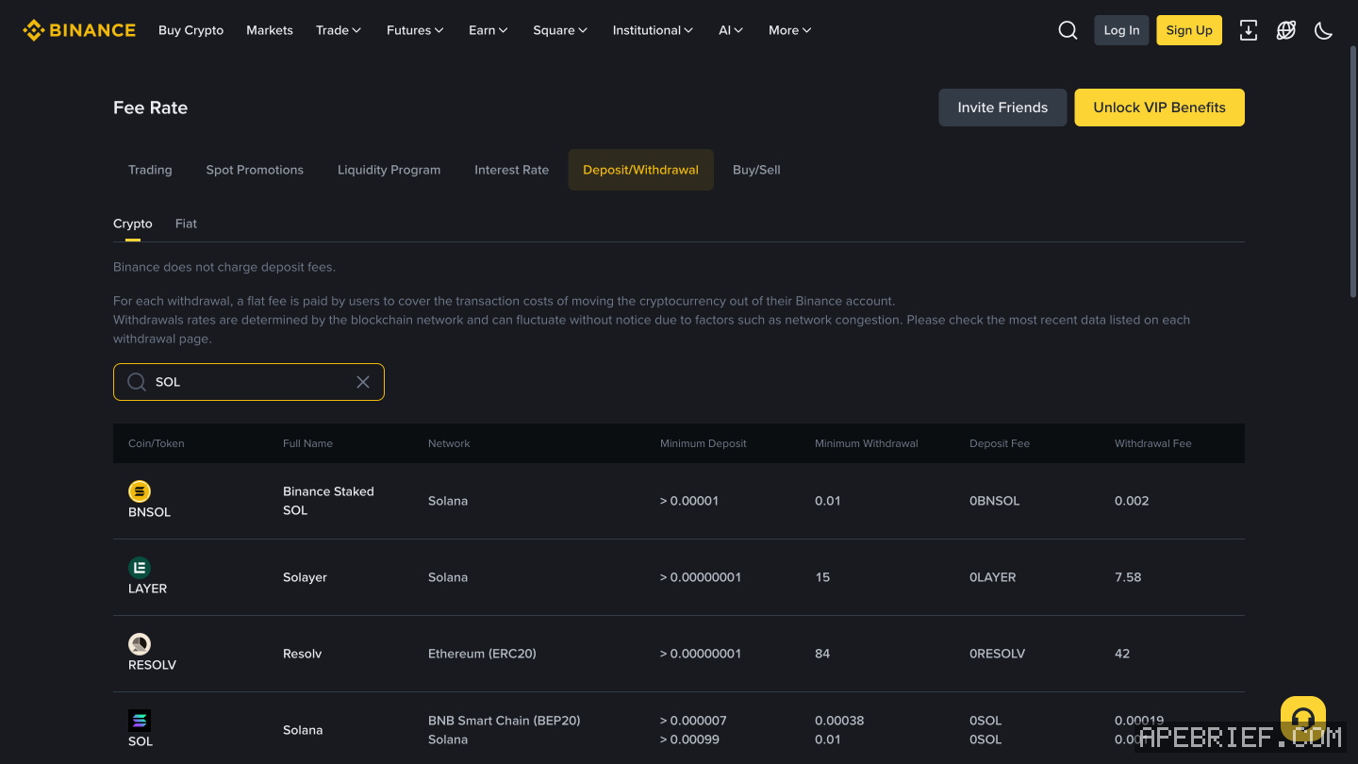Click 'Ethereum (ERC20)' network cell
Viewport: 1358px width, 764px height.
coord(482,654)
